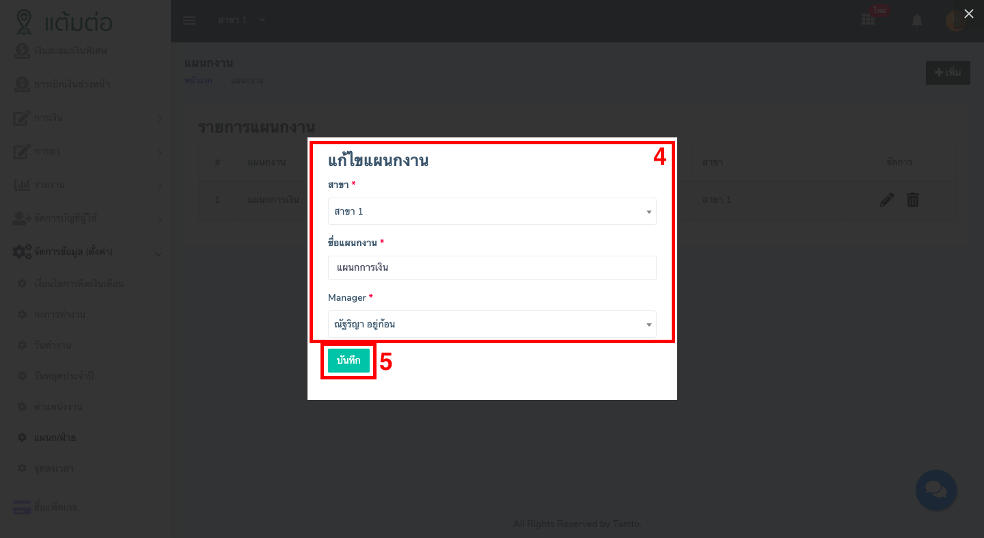Go to วันหยุดประจำปี settings item
Image resolution: width=984 pixels, height=538 pixels.
coord(64,376)
